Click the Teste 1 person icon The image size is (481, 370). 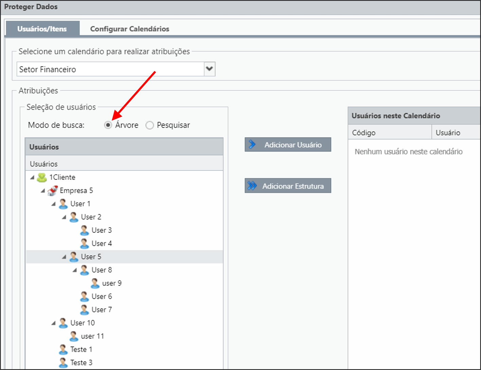click(63, 349)
